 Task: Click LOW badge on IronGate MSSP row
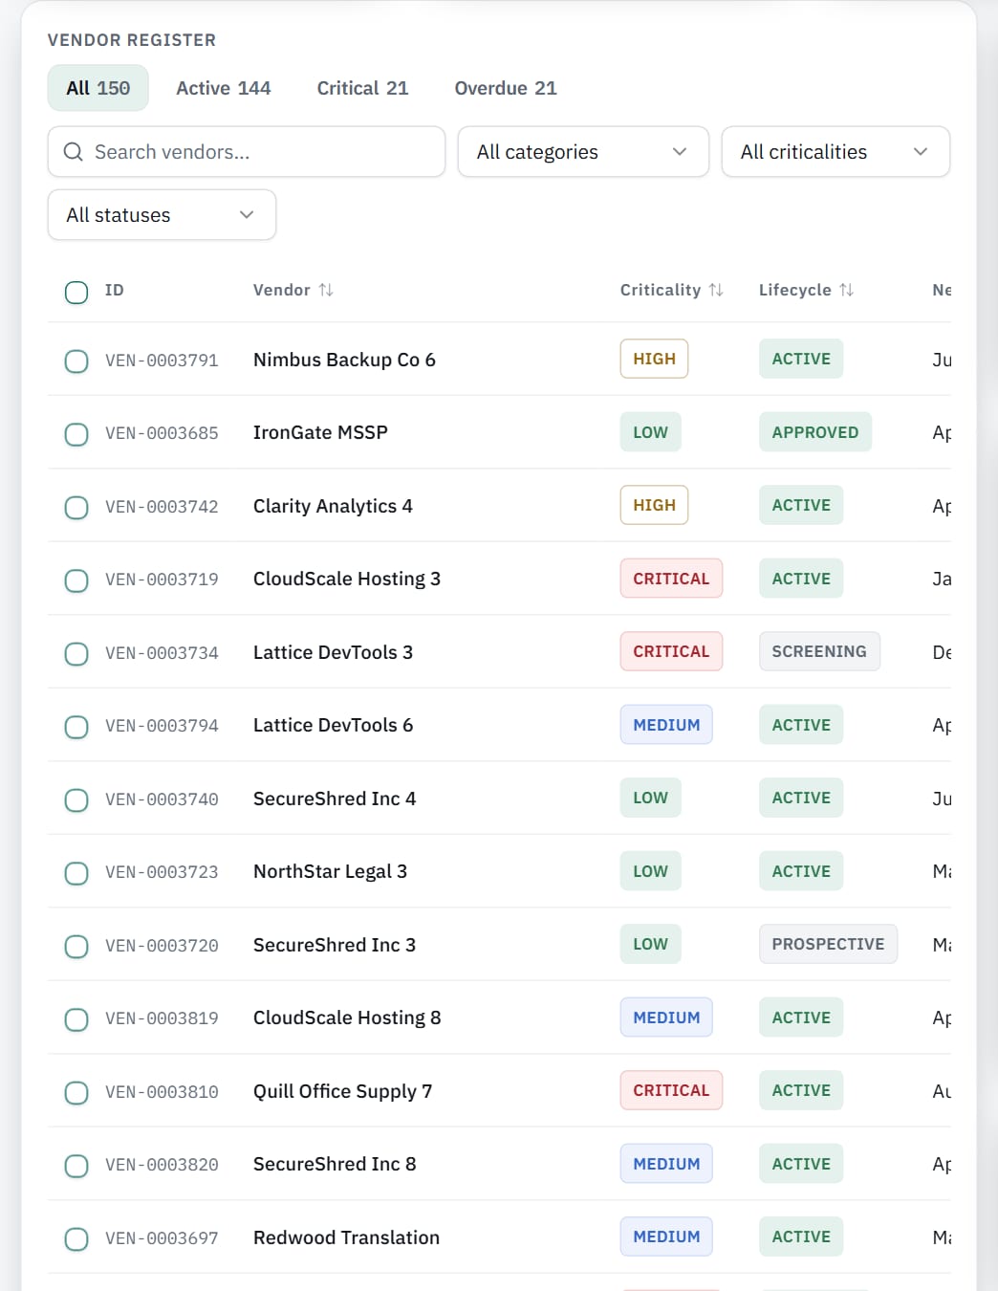click(x=650, y=432)
